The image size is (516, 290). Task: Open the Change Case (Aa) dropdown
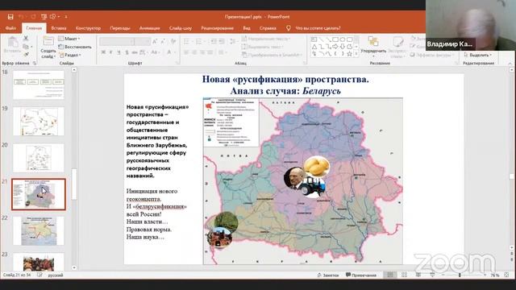coord(155,52)
